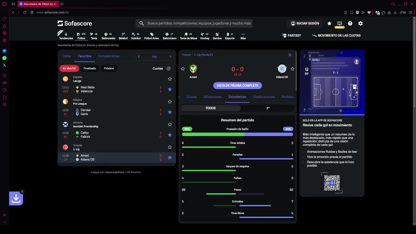This screenshot has width=416, height=234.
Task: Open the Voleibol sports section
Action: point(136,36)
